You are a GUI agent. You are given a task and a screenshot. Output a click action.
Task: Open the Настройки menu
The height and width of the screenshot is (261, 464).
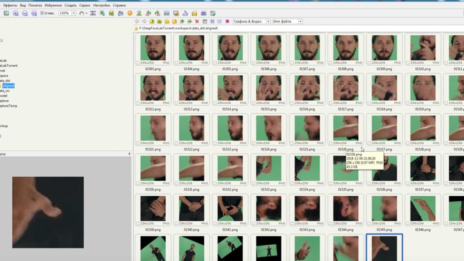pyautogui.click(x=101, y=5)
